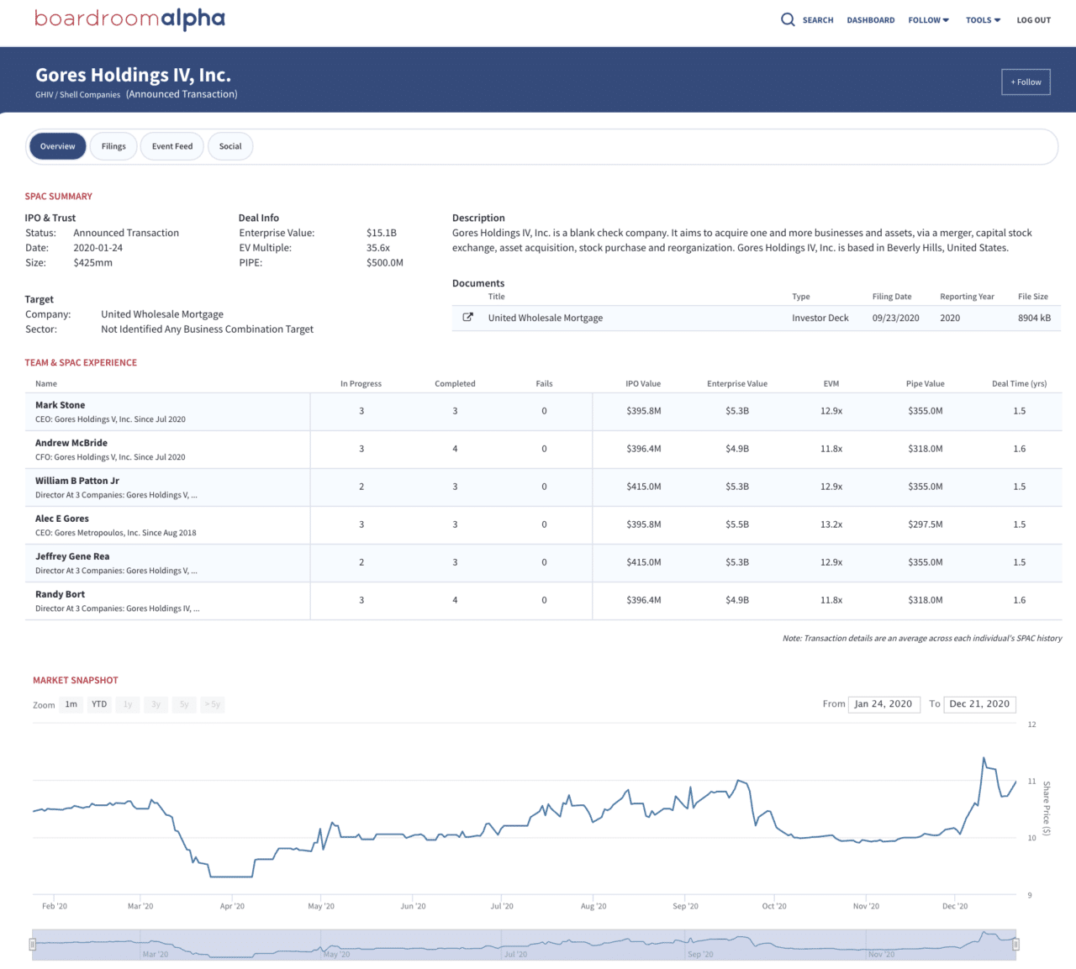Open the Social tab

tap(230, 145)
